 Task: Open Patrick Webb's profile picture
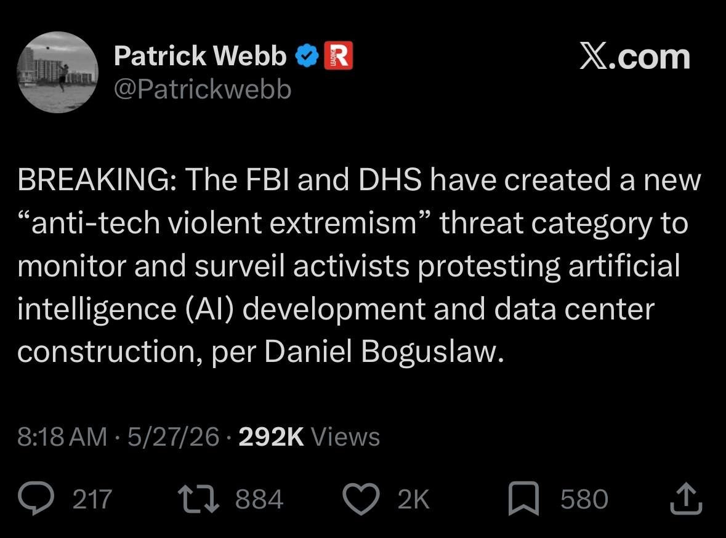pos(57,72)
